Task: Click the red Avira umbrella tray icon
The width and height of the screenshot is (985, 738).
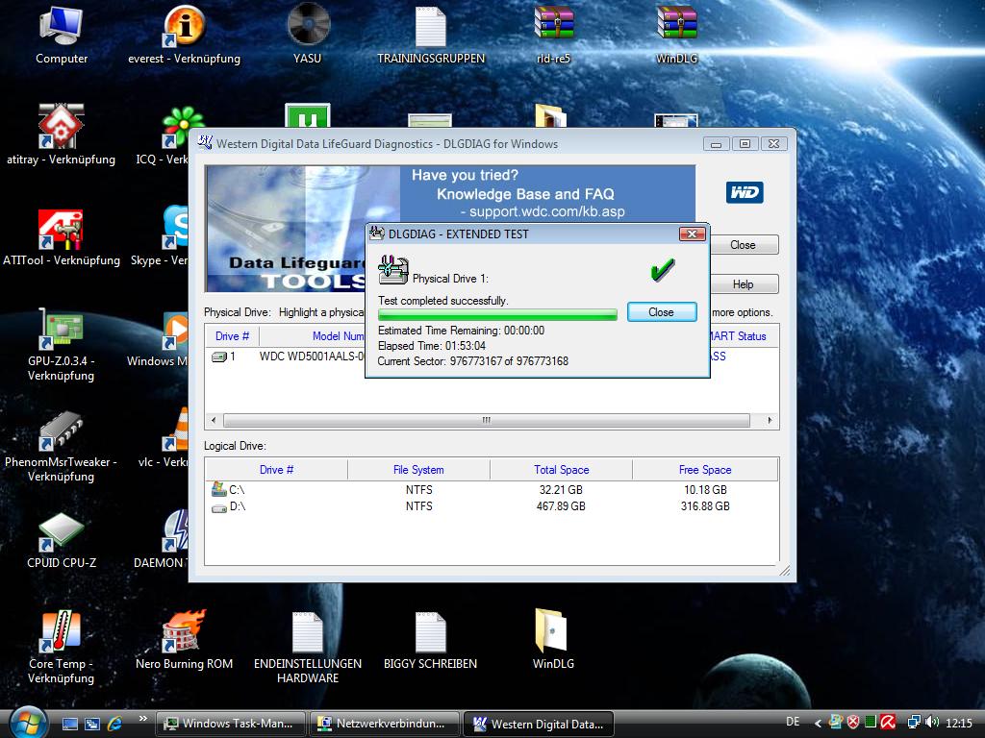Action: click(x=888, y=723)
